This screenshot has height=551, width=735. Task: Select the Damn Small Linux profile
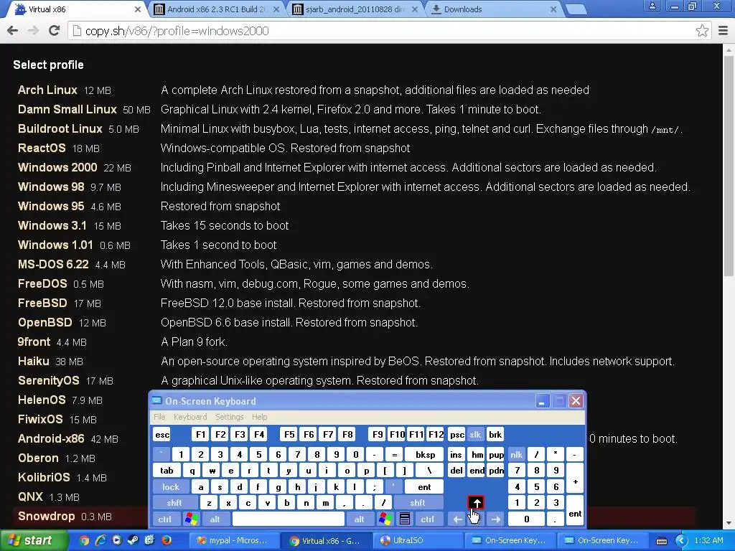coord(67,109)
